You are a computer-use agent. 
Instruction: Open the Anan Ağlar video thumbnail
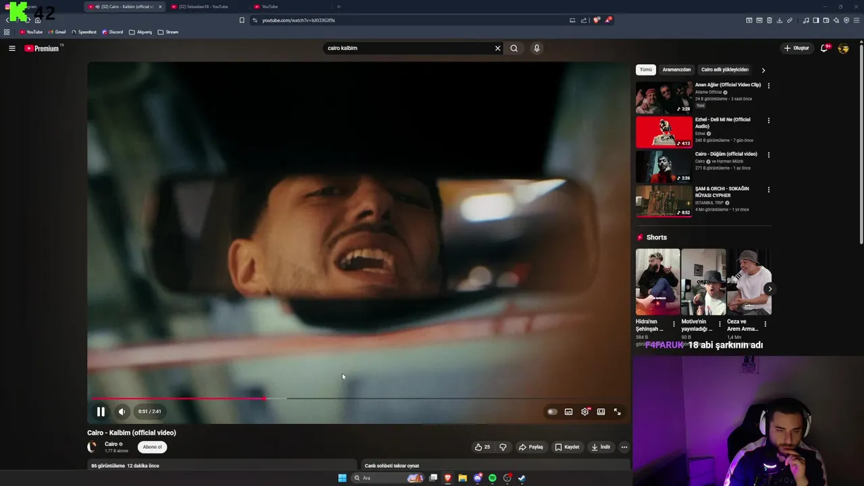click(664, 97)
